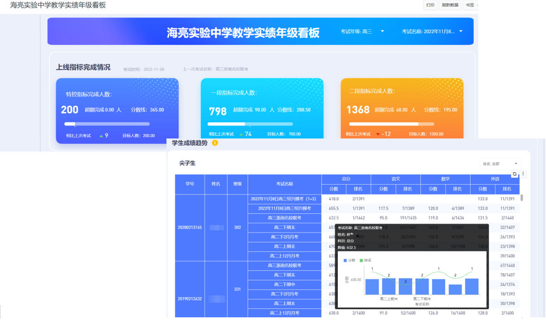546x320 pixels.
Task: Expand the 考试年级 高三 dropdown
Action: coord(382,31)
